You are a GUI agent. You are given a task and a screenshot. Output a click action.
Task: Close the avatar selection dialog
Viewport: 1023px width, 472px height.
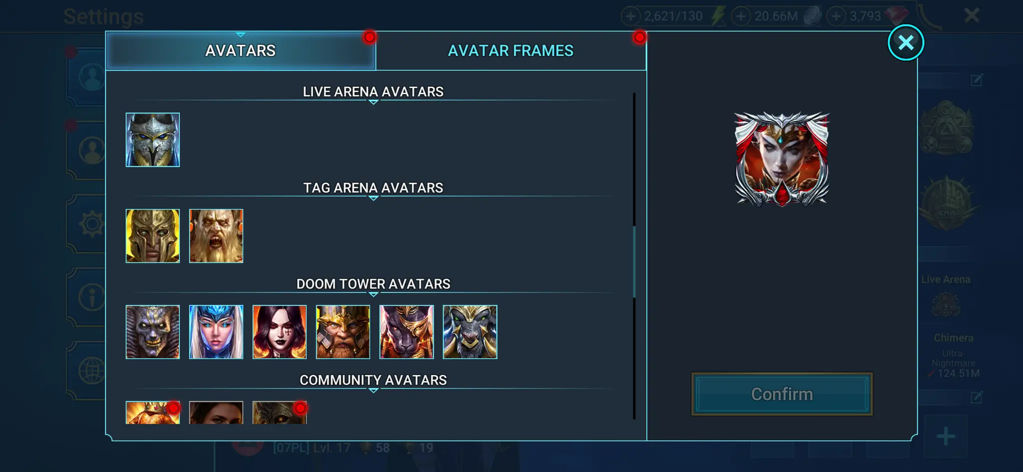[906, 42]
